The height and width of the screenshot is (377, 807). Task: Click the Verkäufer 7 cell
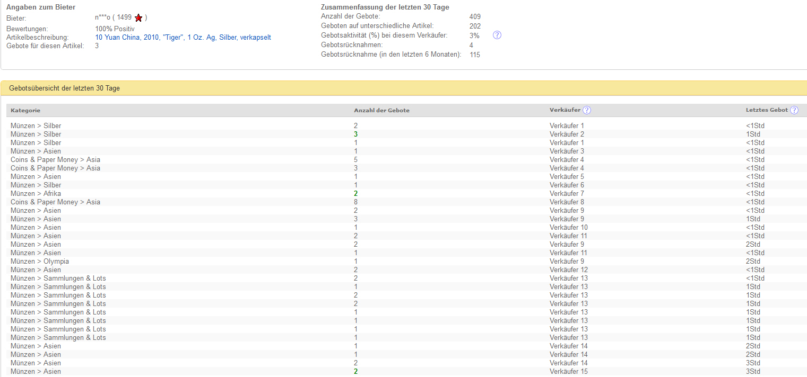pyautogui.click(x=567, y=194)
